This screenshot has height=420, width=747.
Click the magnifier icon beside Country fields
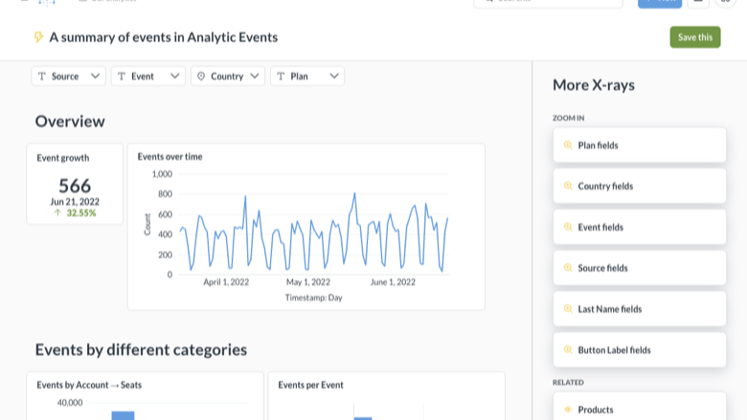point(568,186)
